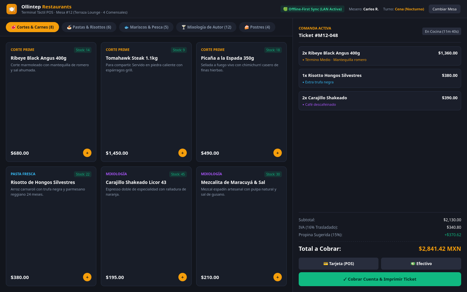
Task: Pay with Tarjeta (POS)
Action: coord(339,264)
